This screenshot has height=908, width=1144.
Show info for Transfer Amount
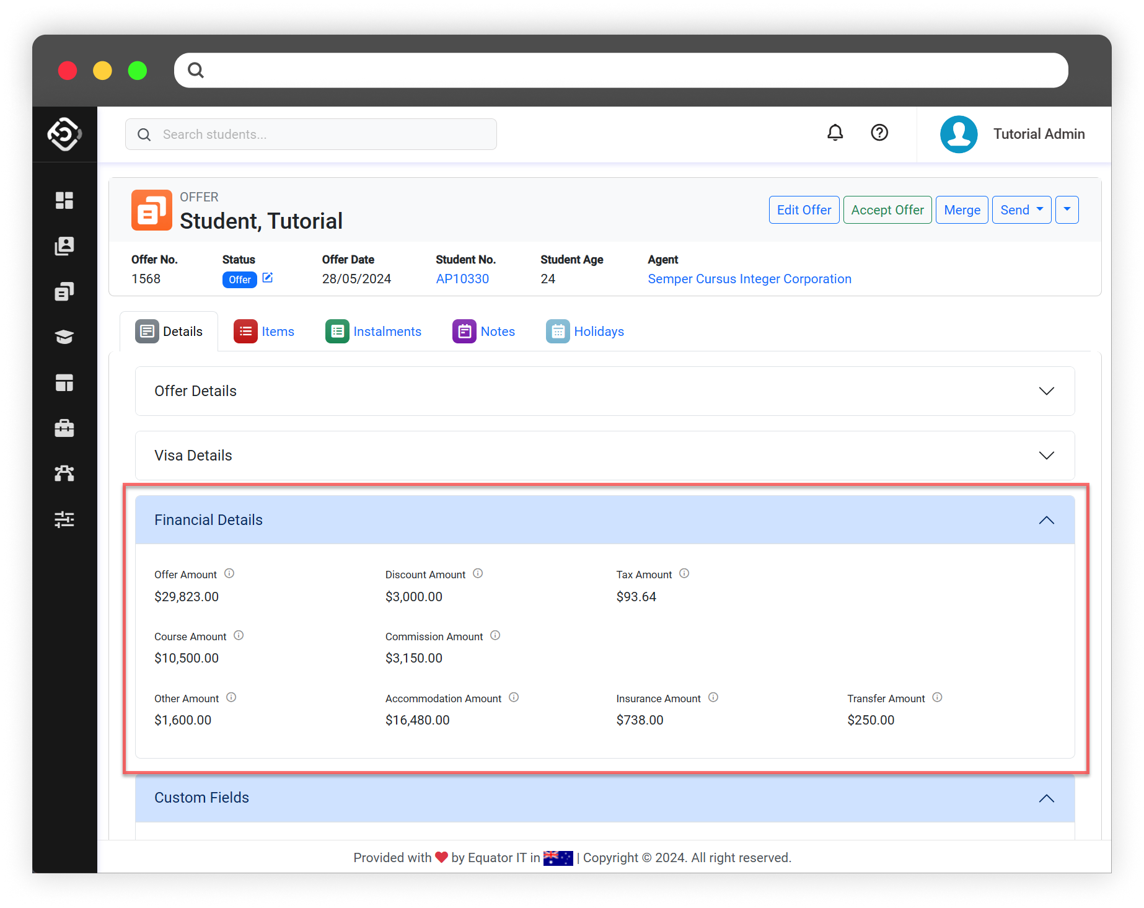tap(937, 697)
